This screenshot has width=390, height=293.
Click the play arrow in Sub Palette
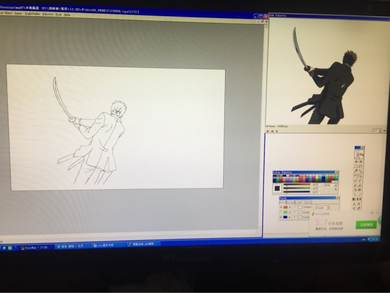(277, 131)
